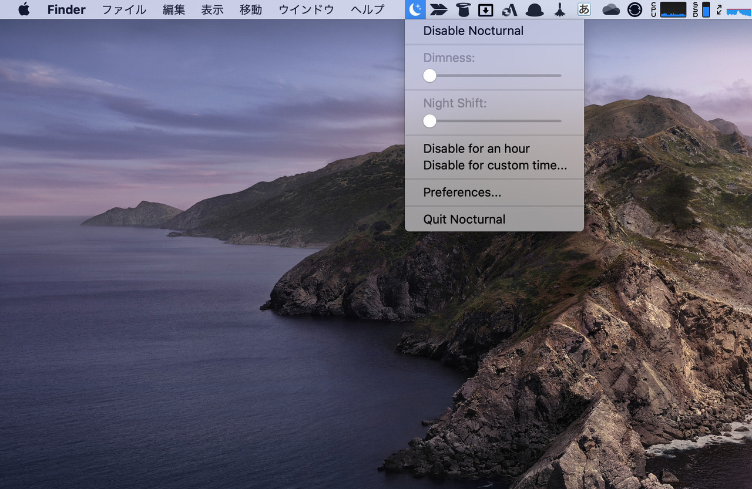Open the cloud sync status icon
The width and height of the screenshot is (752, 489).
click(x=611, y=9)
